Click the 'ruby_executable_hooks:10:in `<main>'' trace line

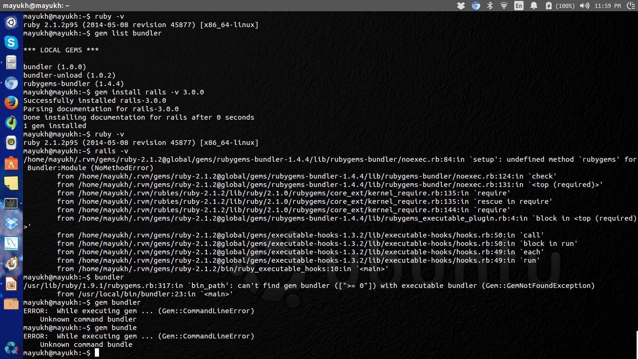point(223,269)
